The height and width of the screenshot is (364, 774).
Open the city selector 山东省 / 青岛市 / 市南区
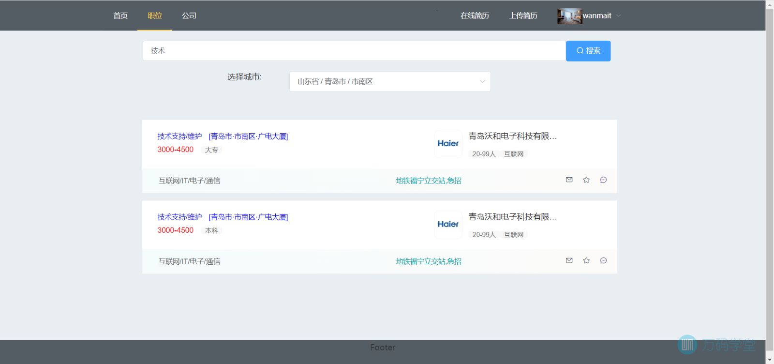coord(390,81)
